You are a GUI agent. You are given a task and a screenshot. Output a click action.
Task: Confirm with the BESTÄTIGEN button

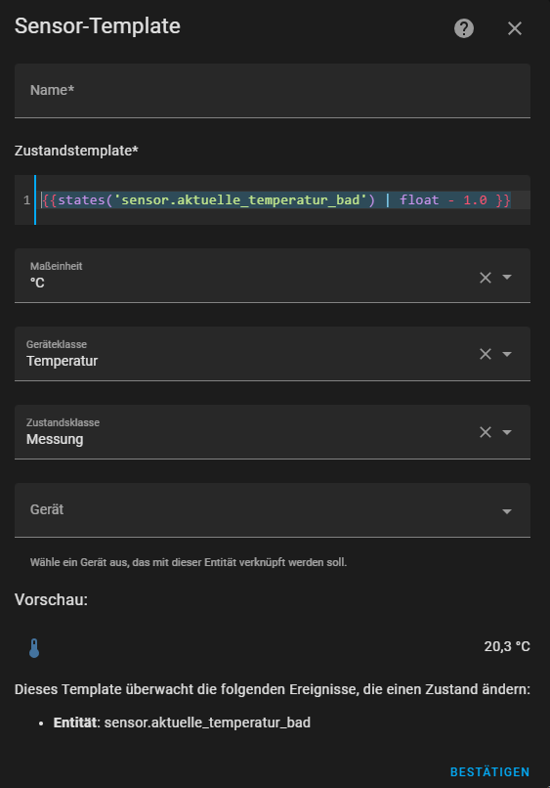pos(489,772)
